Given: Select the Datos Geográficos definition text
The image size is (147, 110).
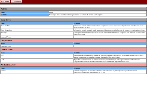Looking at the screenshot, I should click(109, 30).
